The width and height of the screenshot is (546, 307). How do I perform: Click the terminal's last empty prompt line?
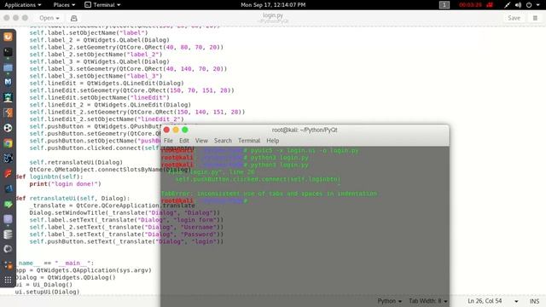[204, 201]
